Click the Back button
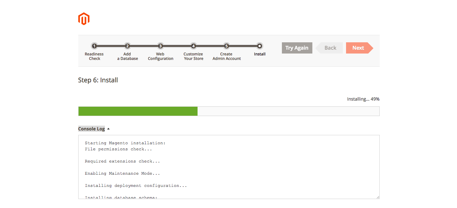This screenshot has height=208, width=457. pos(330,48)
